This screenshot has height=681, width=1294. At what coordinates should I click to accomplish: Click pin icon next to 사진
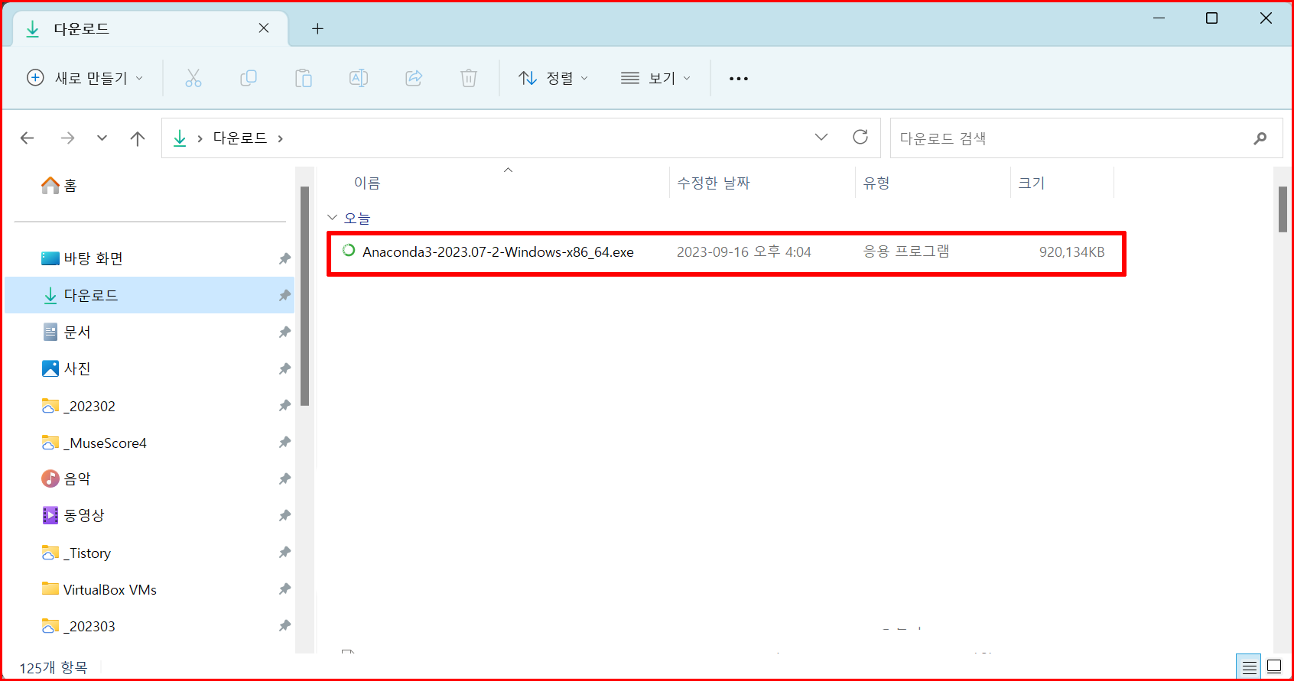pyautogui.click(x=284, y=368)
